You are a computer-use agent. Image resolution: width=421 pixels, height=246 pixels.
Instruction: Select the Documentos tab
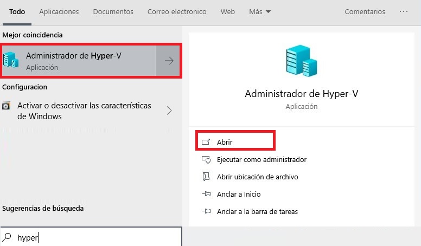113,12
